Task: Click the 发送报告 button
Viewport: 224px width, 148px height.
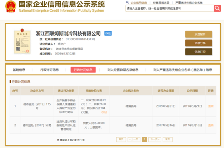Action: pyautogui.click(x=198, y=34)
